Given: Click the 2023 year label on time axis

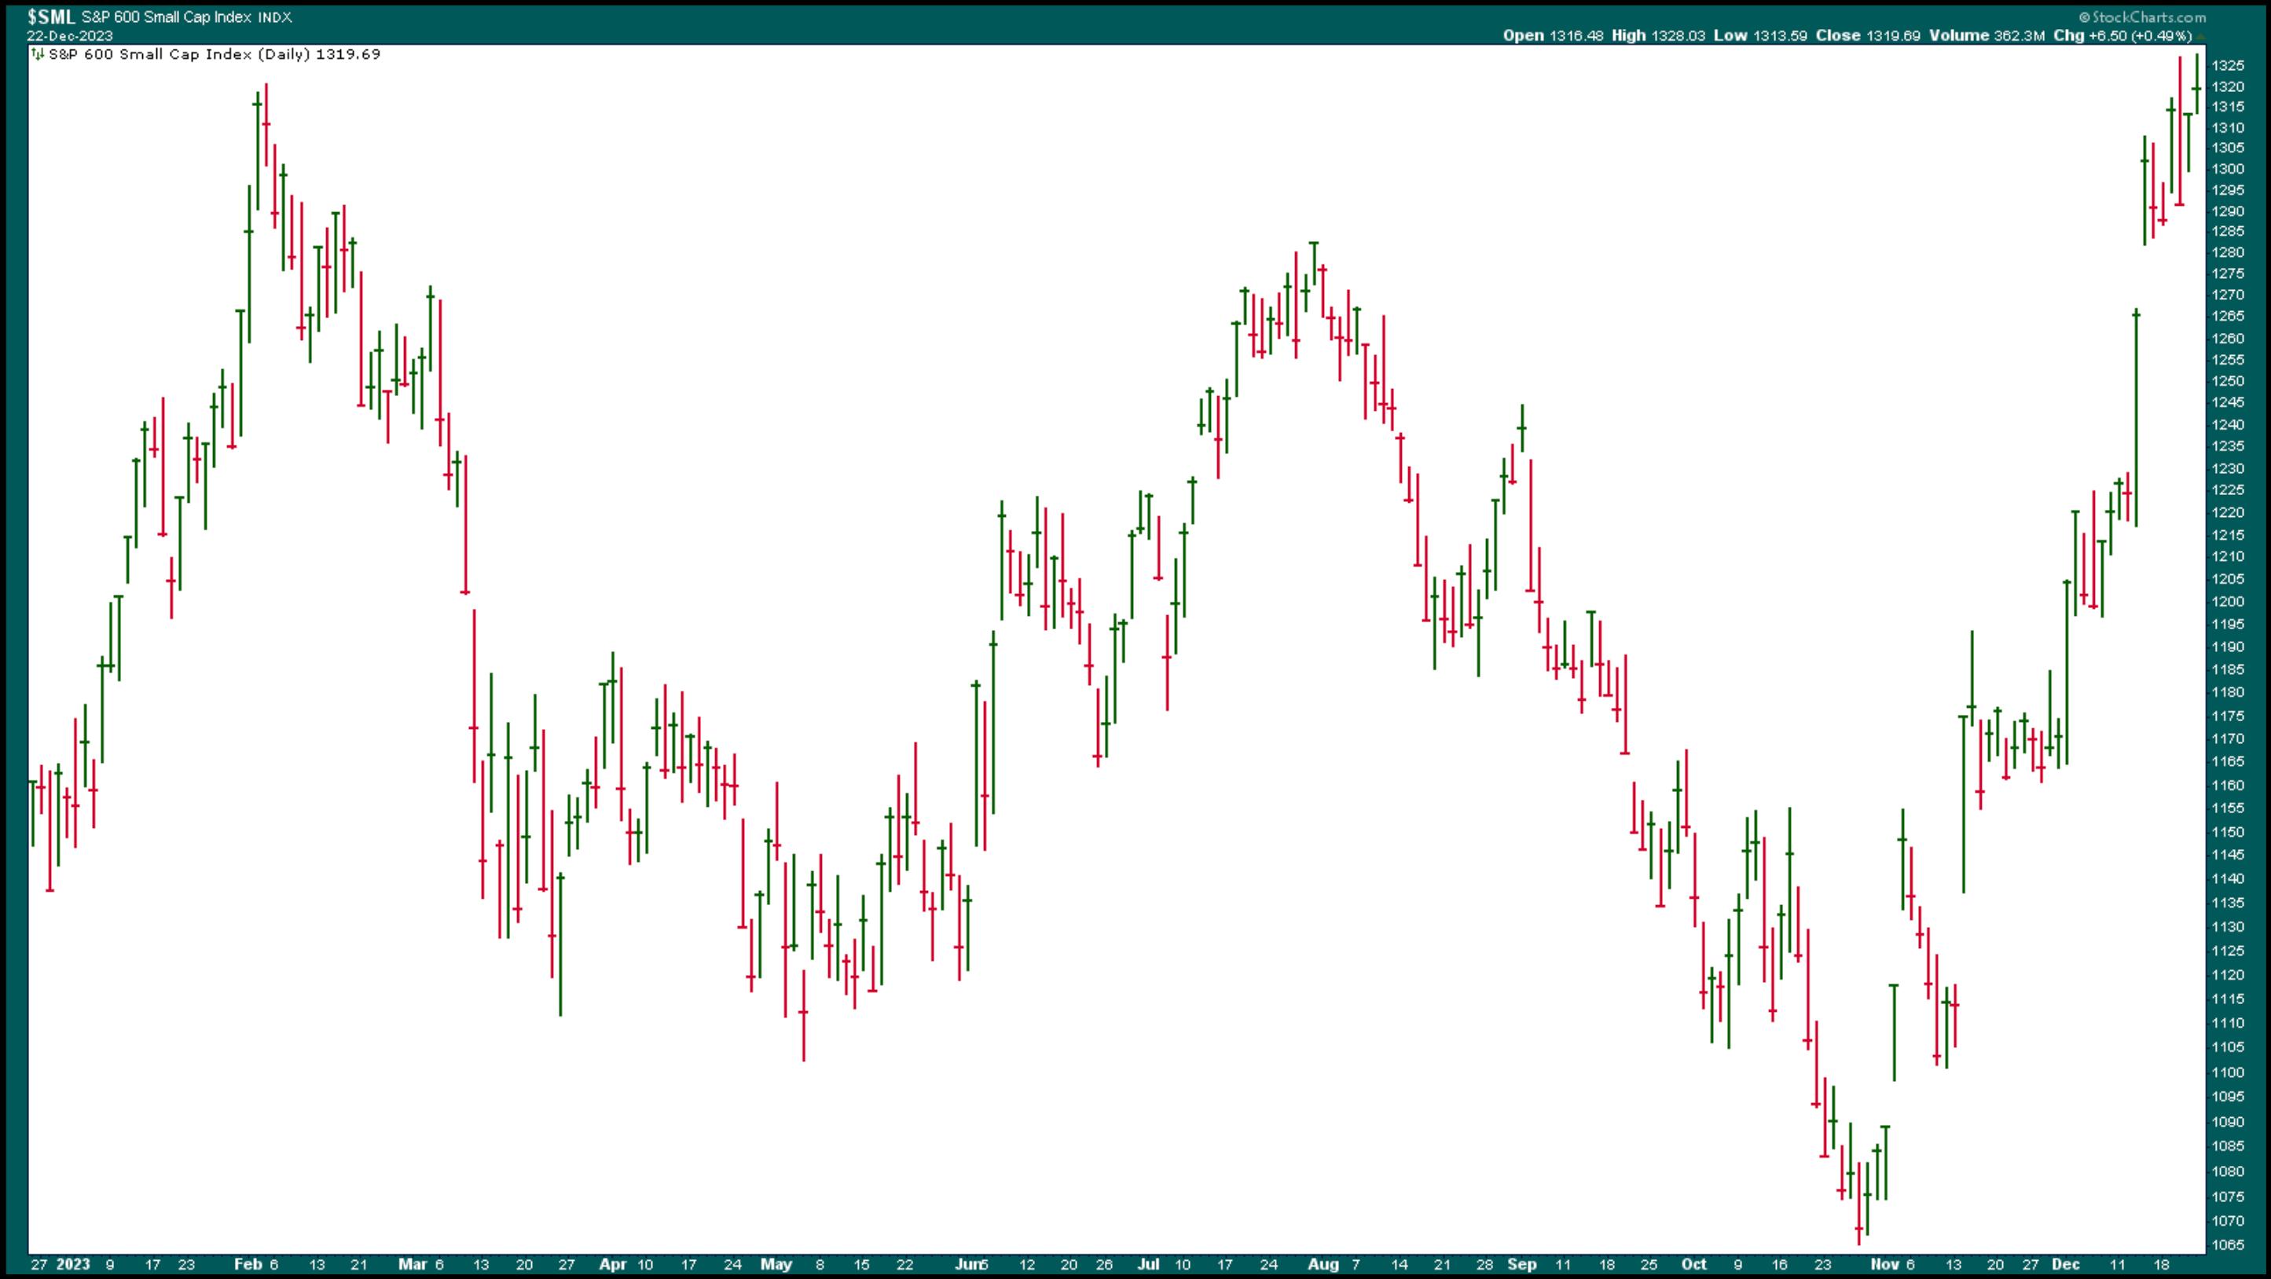Looking at the screenshot, I should click(x=73, y=1264).
